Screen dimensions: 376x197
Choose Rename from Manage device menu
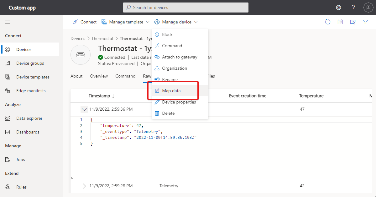coord(180,79)
